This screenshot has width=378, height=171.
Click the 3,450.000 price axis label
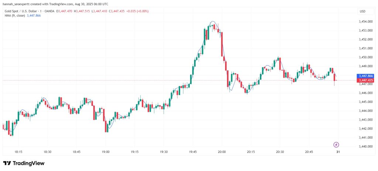[365, 57]
